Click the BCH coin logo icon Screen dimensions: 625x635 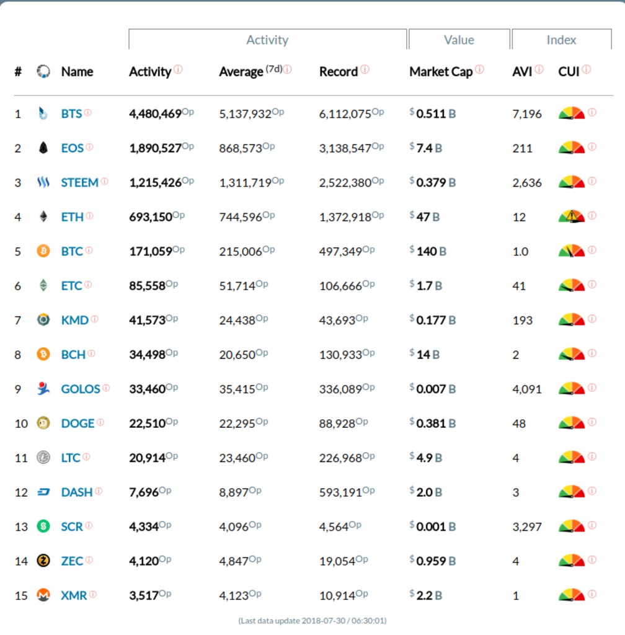point(43,354)
